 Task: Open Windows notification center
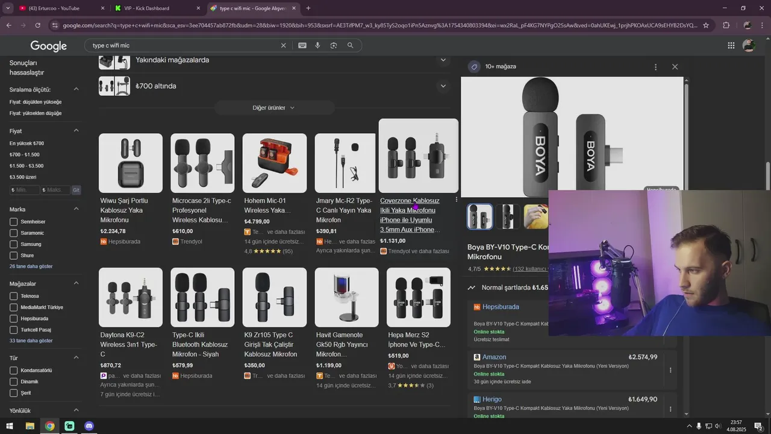point(758,426)
